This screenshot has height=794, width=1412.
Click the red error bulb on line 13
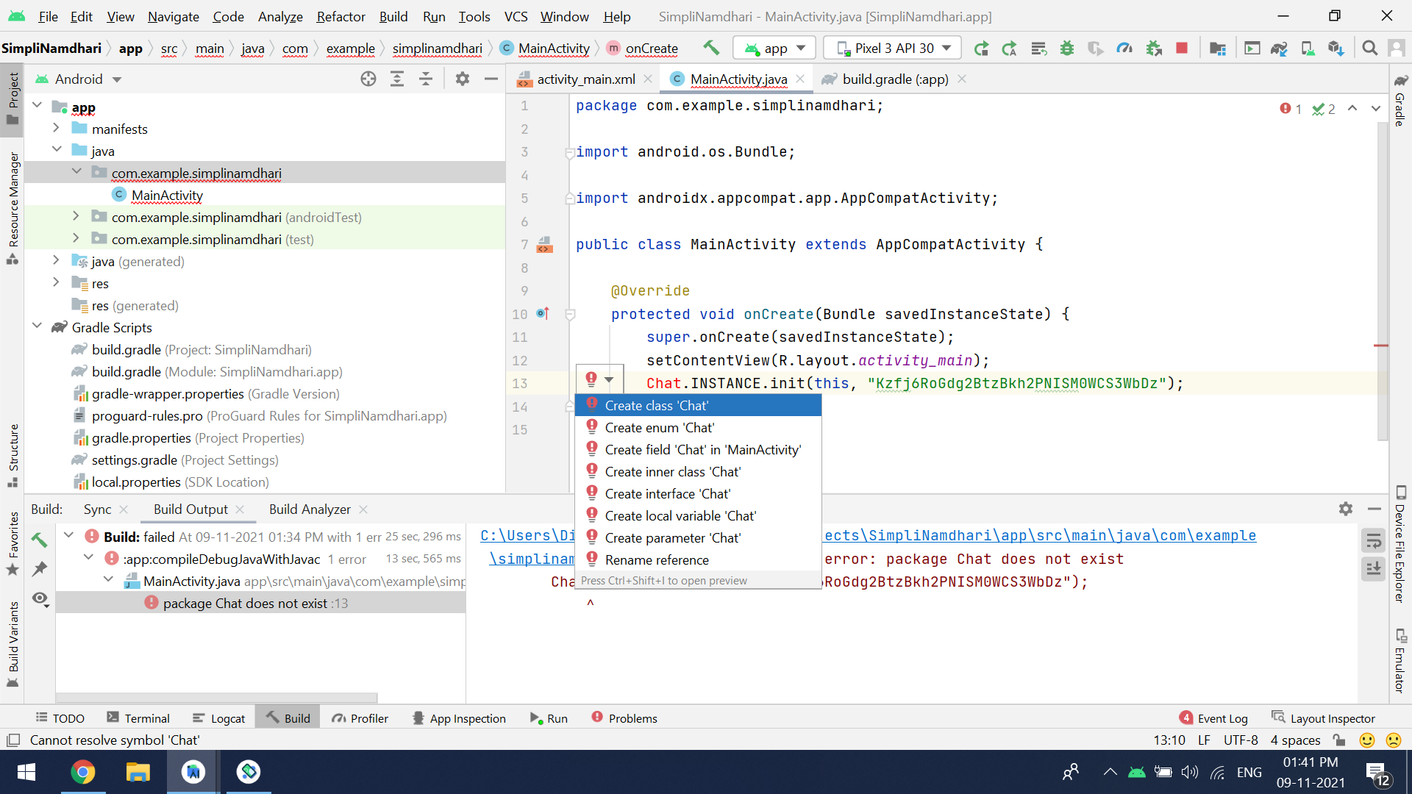(x=591, y=379)
